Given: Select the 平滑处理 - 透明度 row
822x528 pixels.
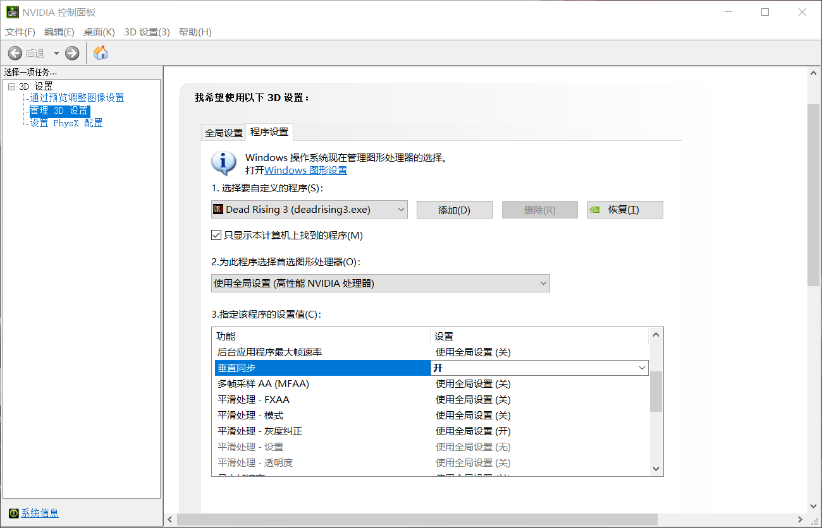Looking at the screenshot, I should (431, 462).
